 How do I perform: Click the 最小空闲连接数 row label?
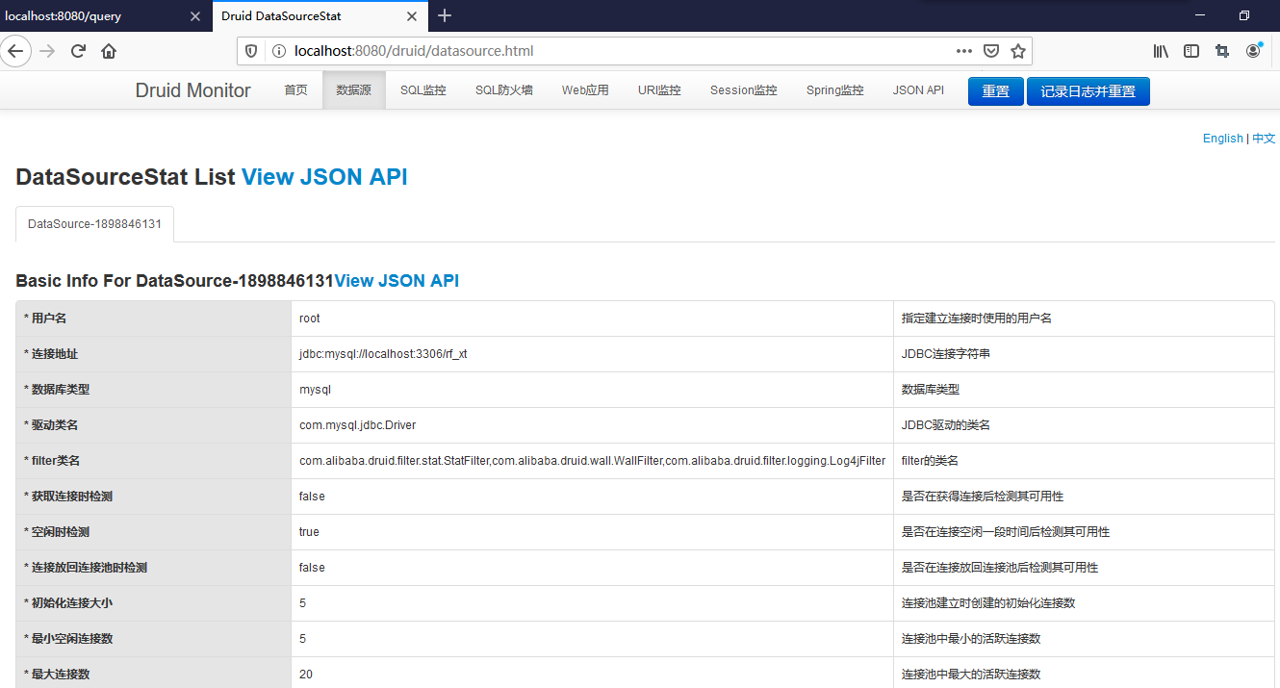coord(68,639)
